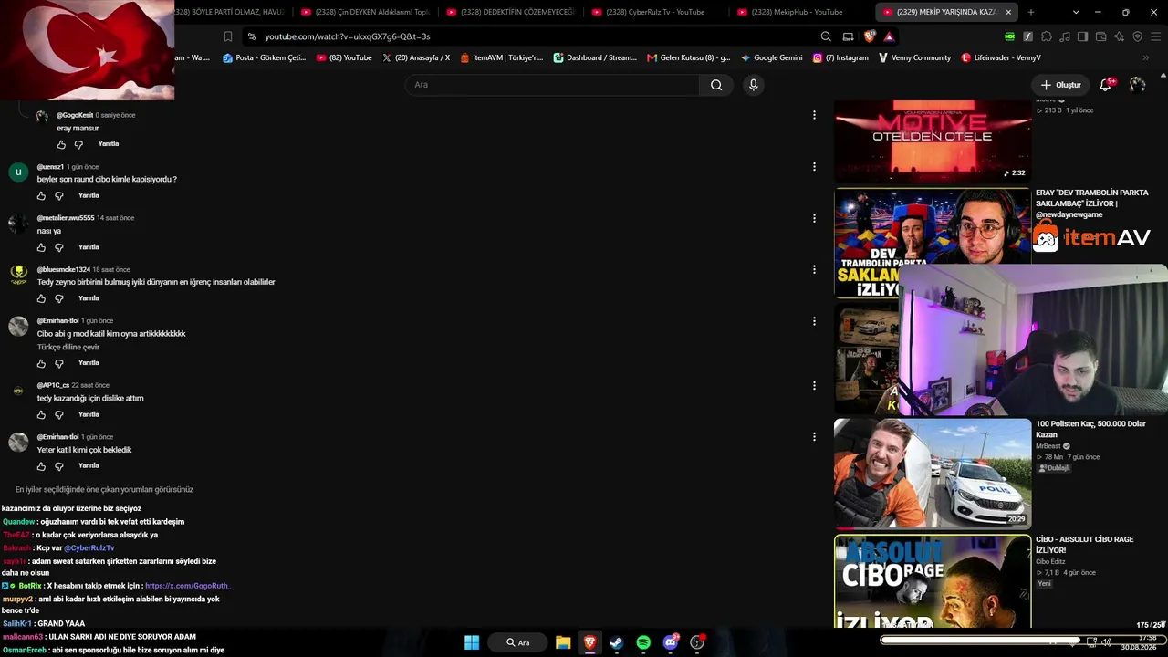
Task: Bookmark this page using the address bar icon
Action: [x=228, y=36]
